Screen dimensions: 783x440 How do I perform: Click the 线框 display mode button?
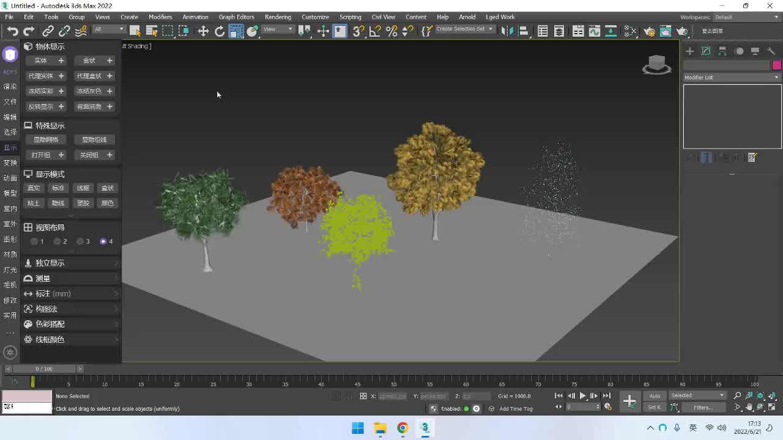coord(83,188)
